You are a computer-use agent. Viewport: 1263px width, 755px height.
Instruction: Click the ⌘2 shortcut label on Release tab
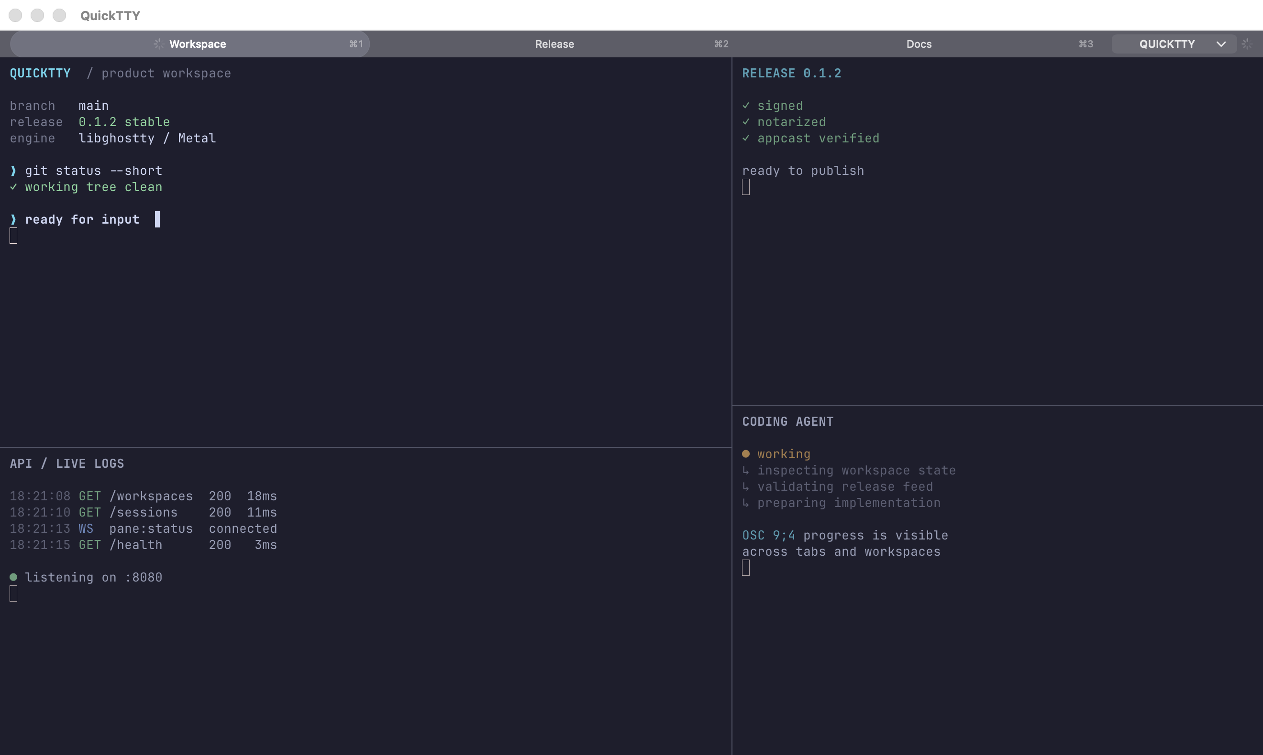(x=721, y=44)
